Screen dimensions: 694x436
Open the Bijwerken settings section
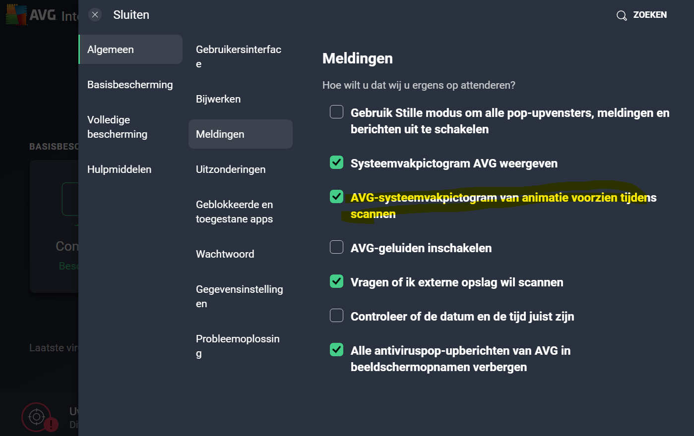click(x=218, y=99)
